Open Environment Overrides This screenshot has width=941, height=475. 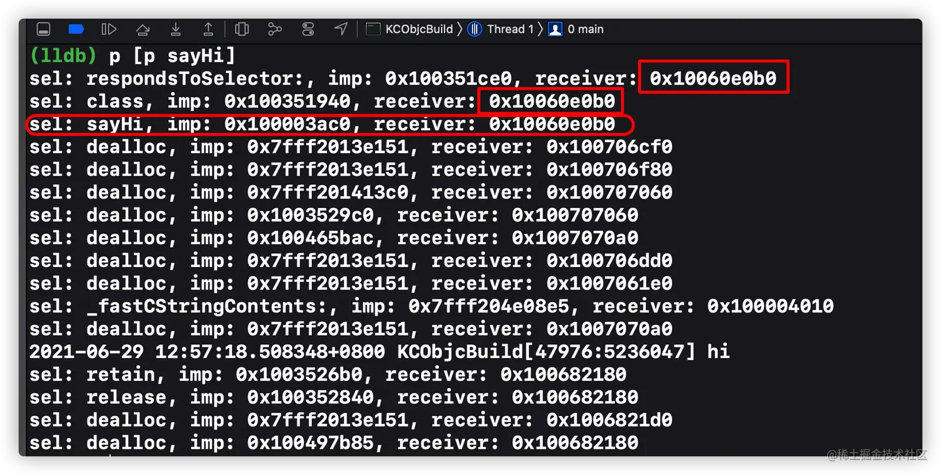[x=308, y=29]
